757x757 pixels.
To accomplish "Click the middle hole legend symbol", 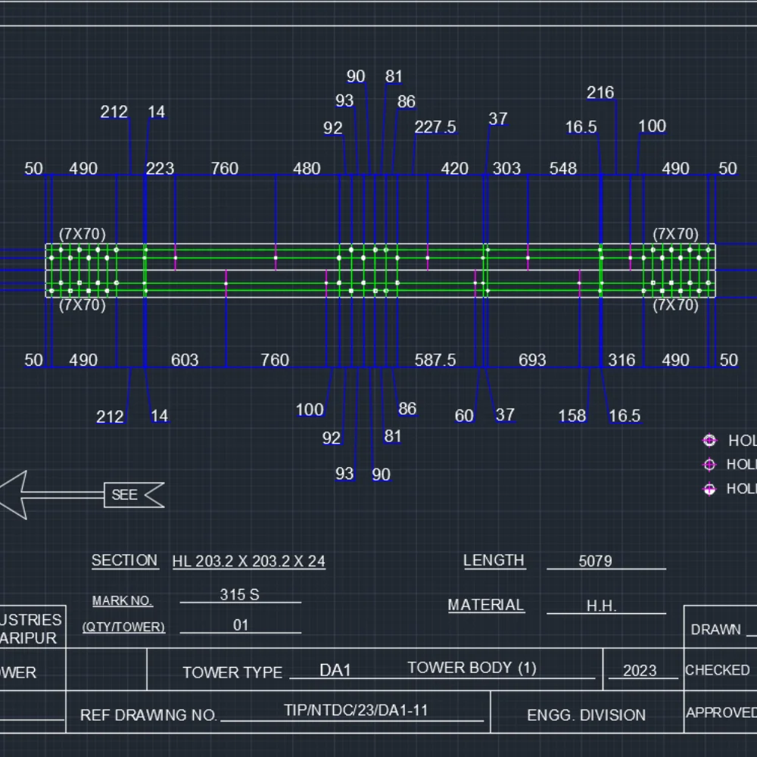I will point(709,465).
